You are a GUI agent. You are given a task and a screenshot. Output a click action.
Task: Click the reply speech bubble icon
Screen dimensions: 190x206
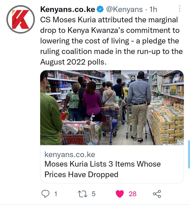coord(45,194)
